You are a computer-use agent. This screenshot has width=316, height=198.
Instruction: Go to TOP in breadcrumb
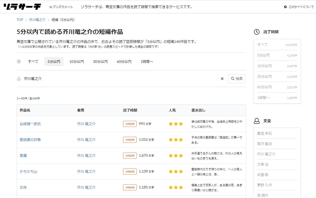point(20,20)
